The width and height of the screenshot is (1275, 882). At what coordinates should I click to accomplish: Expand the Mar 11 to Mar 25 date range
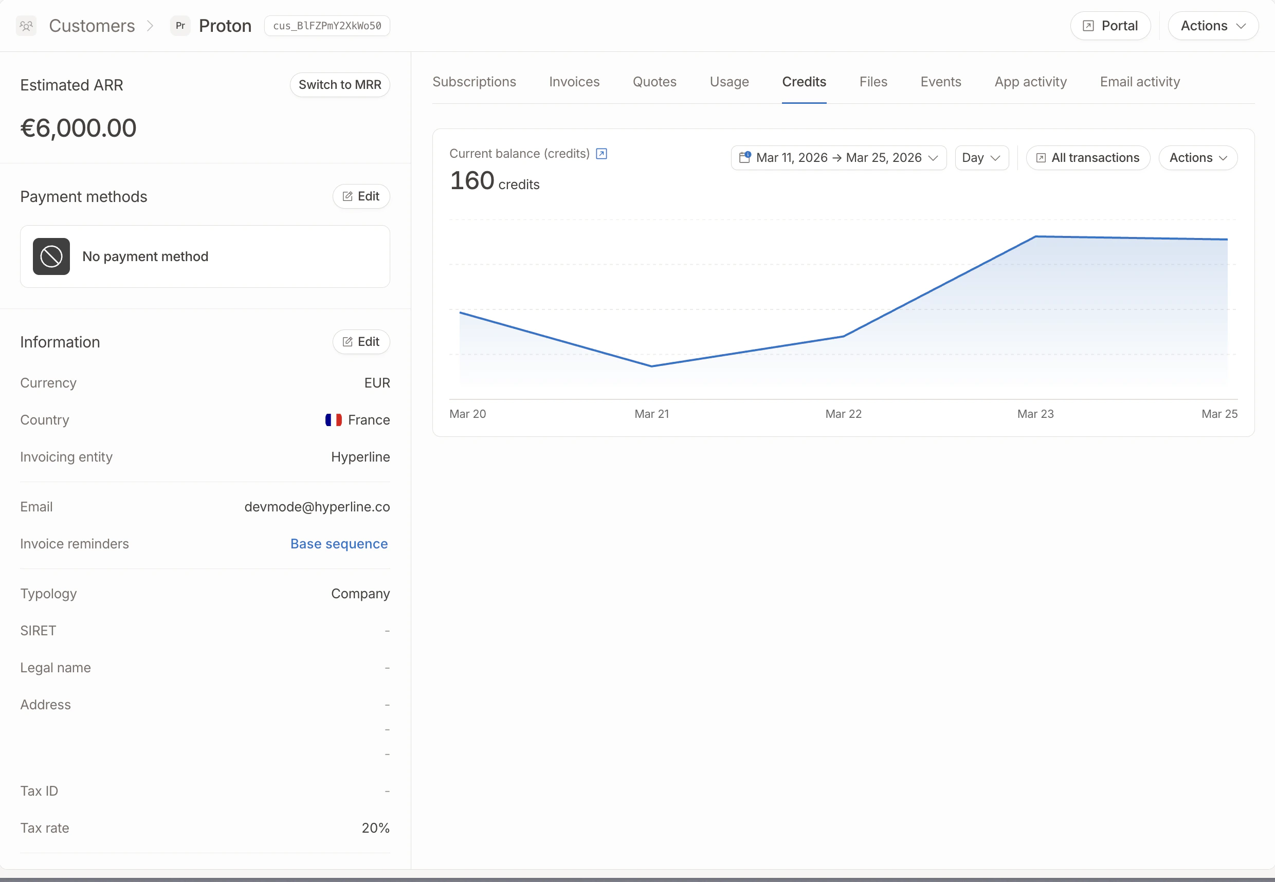click(x=838, y=158)
